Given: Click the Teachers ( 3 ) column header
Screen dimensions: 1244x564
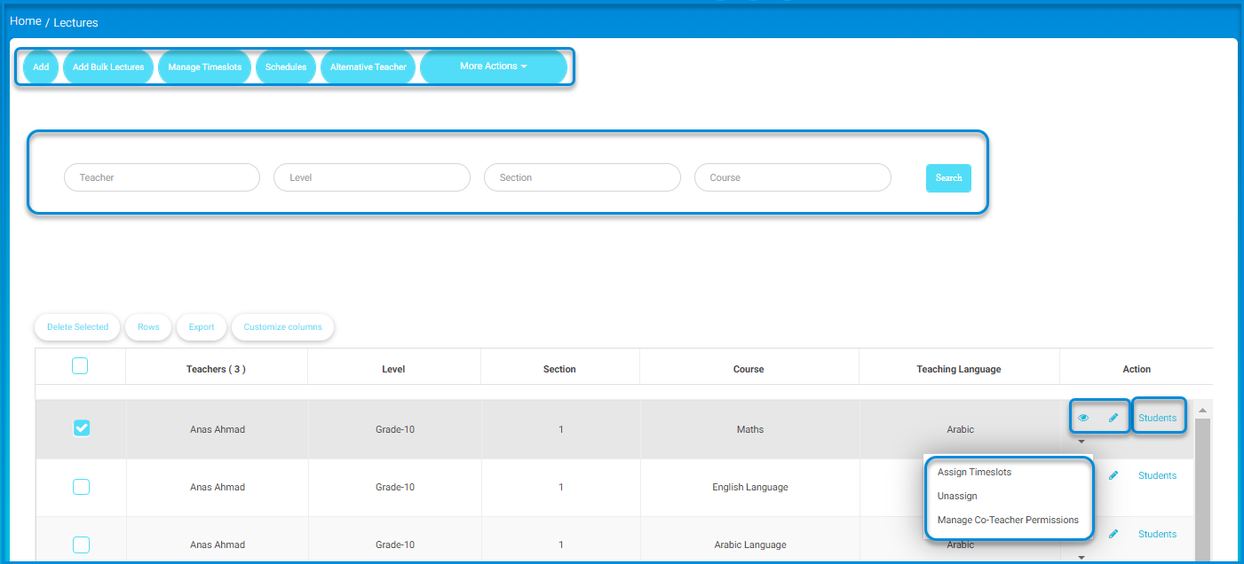Looking at the screenshot, I should tap(216, 369).
